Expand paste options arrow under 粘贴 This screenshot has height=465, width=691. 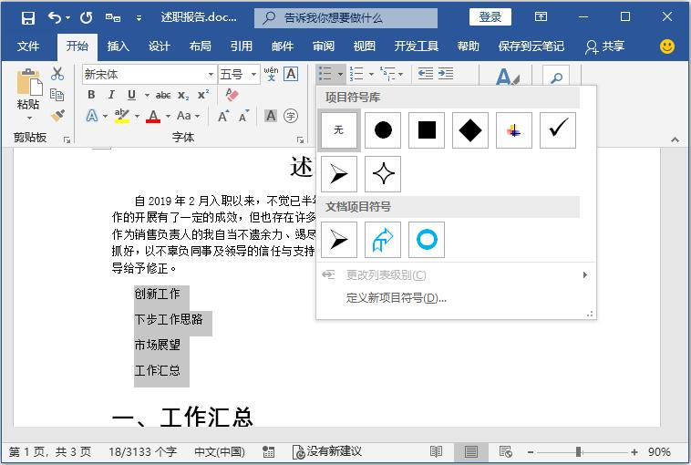click(x=29, y=118)
